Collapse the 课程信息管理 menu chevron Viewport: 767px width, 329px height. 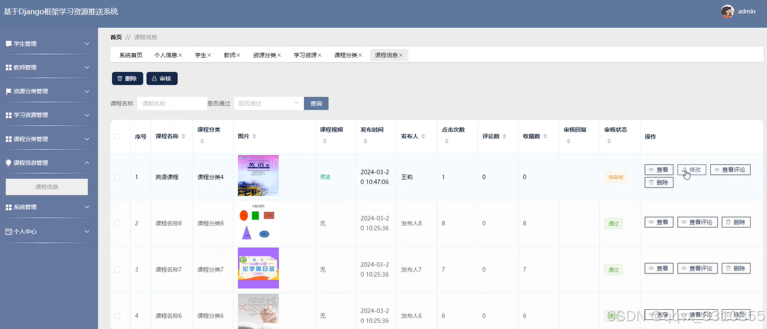click(87, 163)
